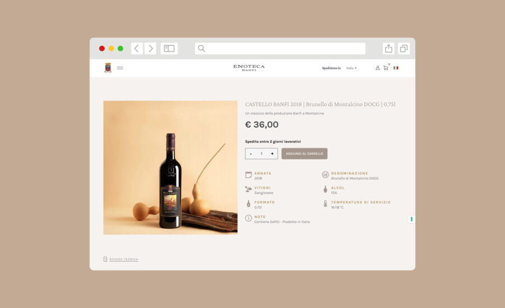Click the browser back arrow
The height and width of the screenshot is (308, 505).
[137, 49]
